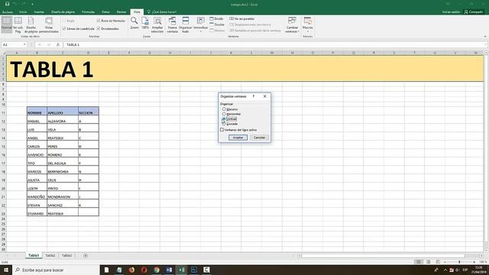
Task: Select the APELLIDO header cell
Action: coord(63,111)
